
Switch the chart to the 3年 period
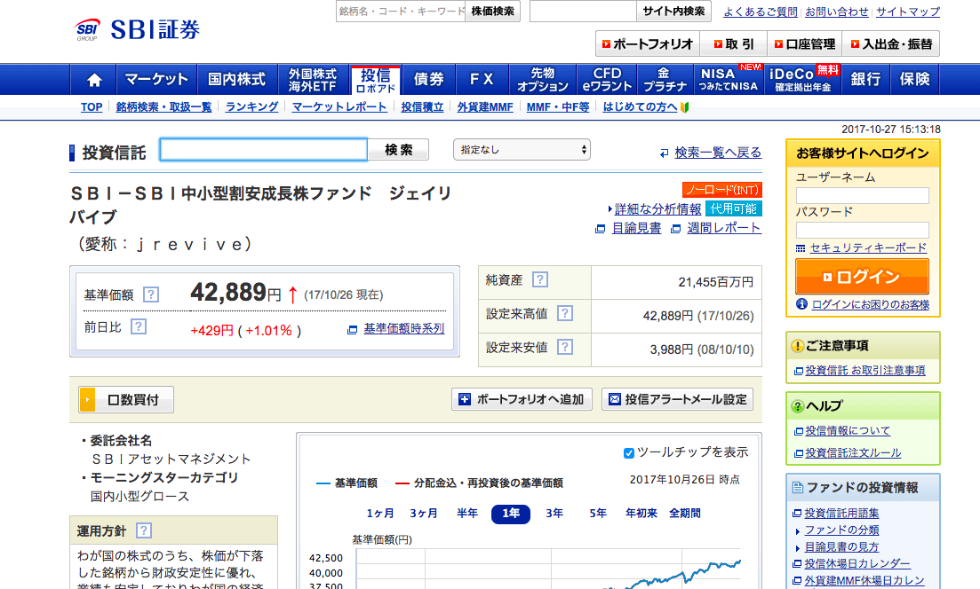tap(553, 513)
